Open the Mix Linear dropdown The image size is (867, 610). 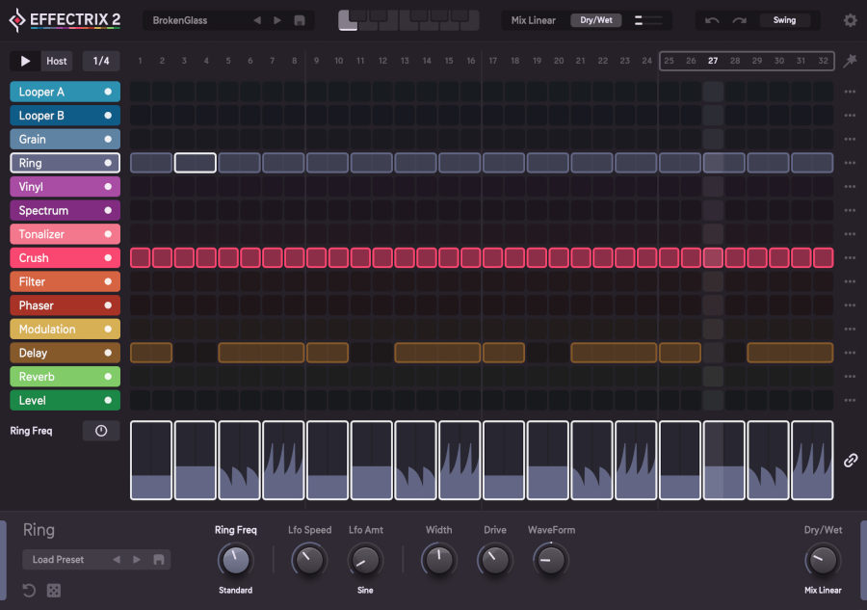tap(532, 18)
